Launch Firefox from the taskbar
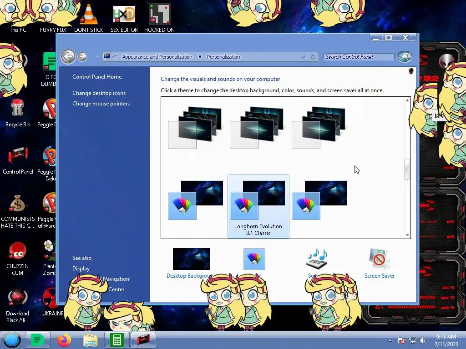466x349 pixels. pyautogui.click(x=64, y=340)
